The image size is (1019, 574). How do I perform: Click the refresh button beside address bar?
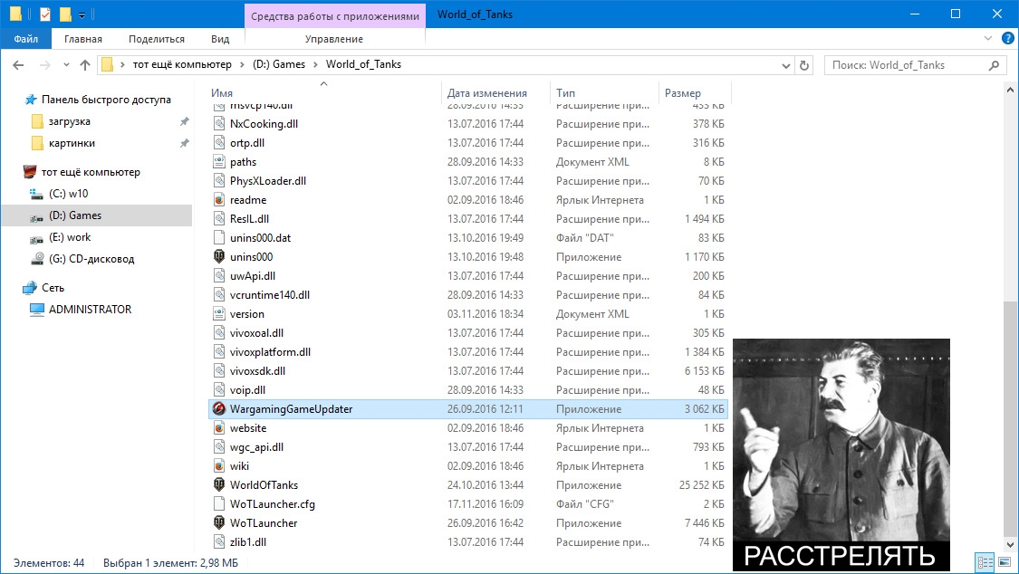[804, 65]
